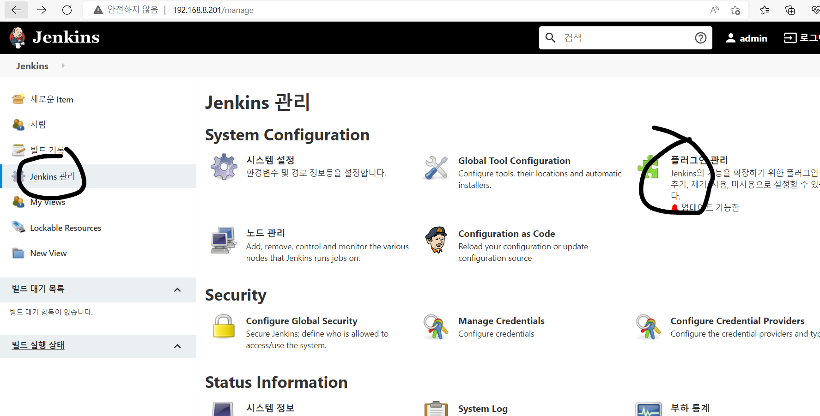The image size is (820, 416).
Task: Open New View in the sidebar
Action: [x=49, y=253]
